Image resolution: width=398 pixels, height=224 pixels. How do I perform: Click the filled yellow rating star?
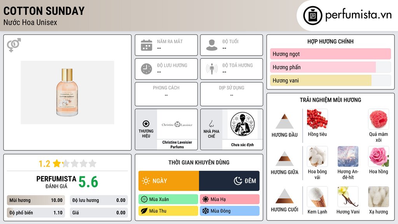tap(57, 163)
